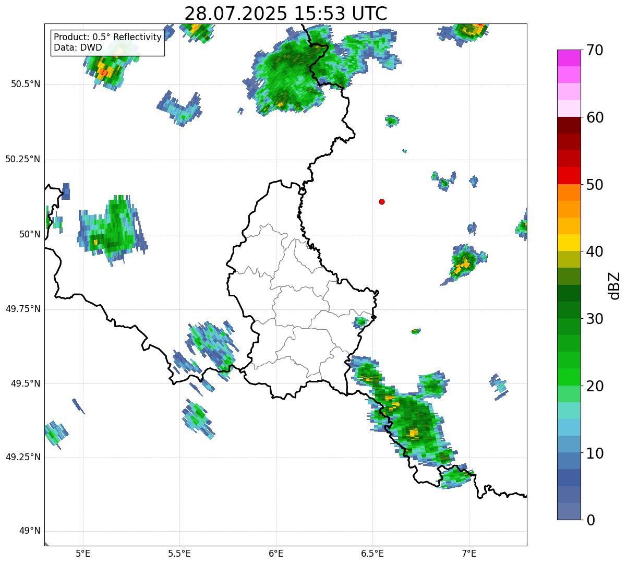
Task: Click the 49.5°N latitude label
Action: pos(25,383)
